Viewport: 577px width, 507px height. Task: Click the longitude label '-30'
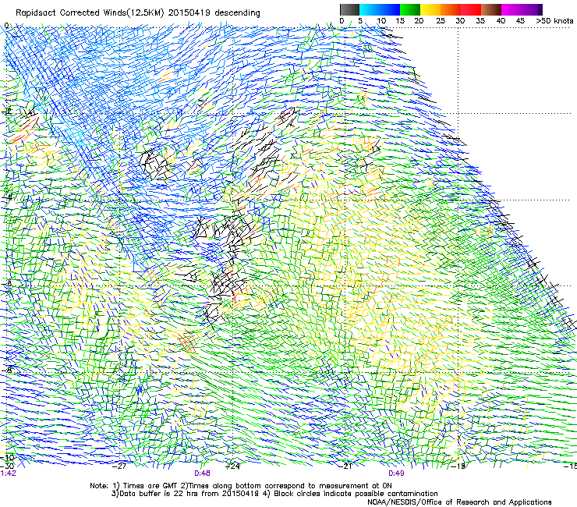7,466
